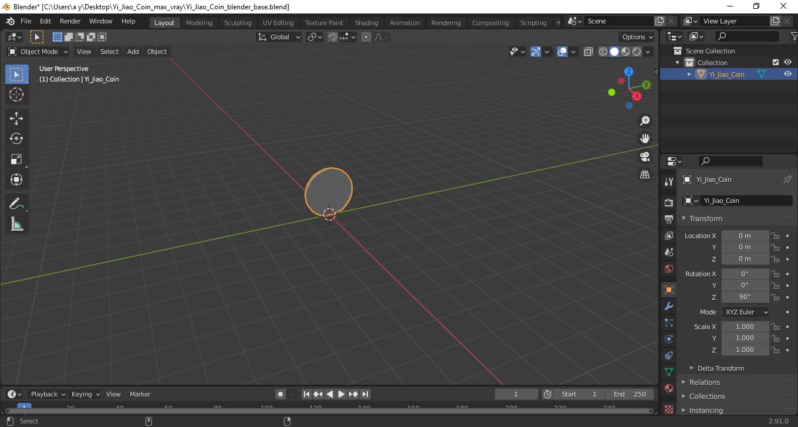Open the viewport Add menu
This screenshot has height=427, width=798.
133,52
